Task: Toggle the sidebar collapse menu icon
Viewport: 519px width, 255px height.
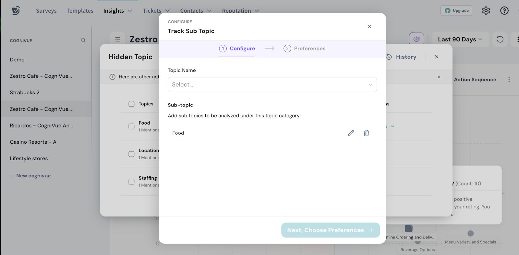Action: coord(117,39)
